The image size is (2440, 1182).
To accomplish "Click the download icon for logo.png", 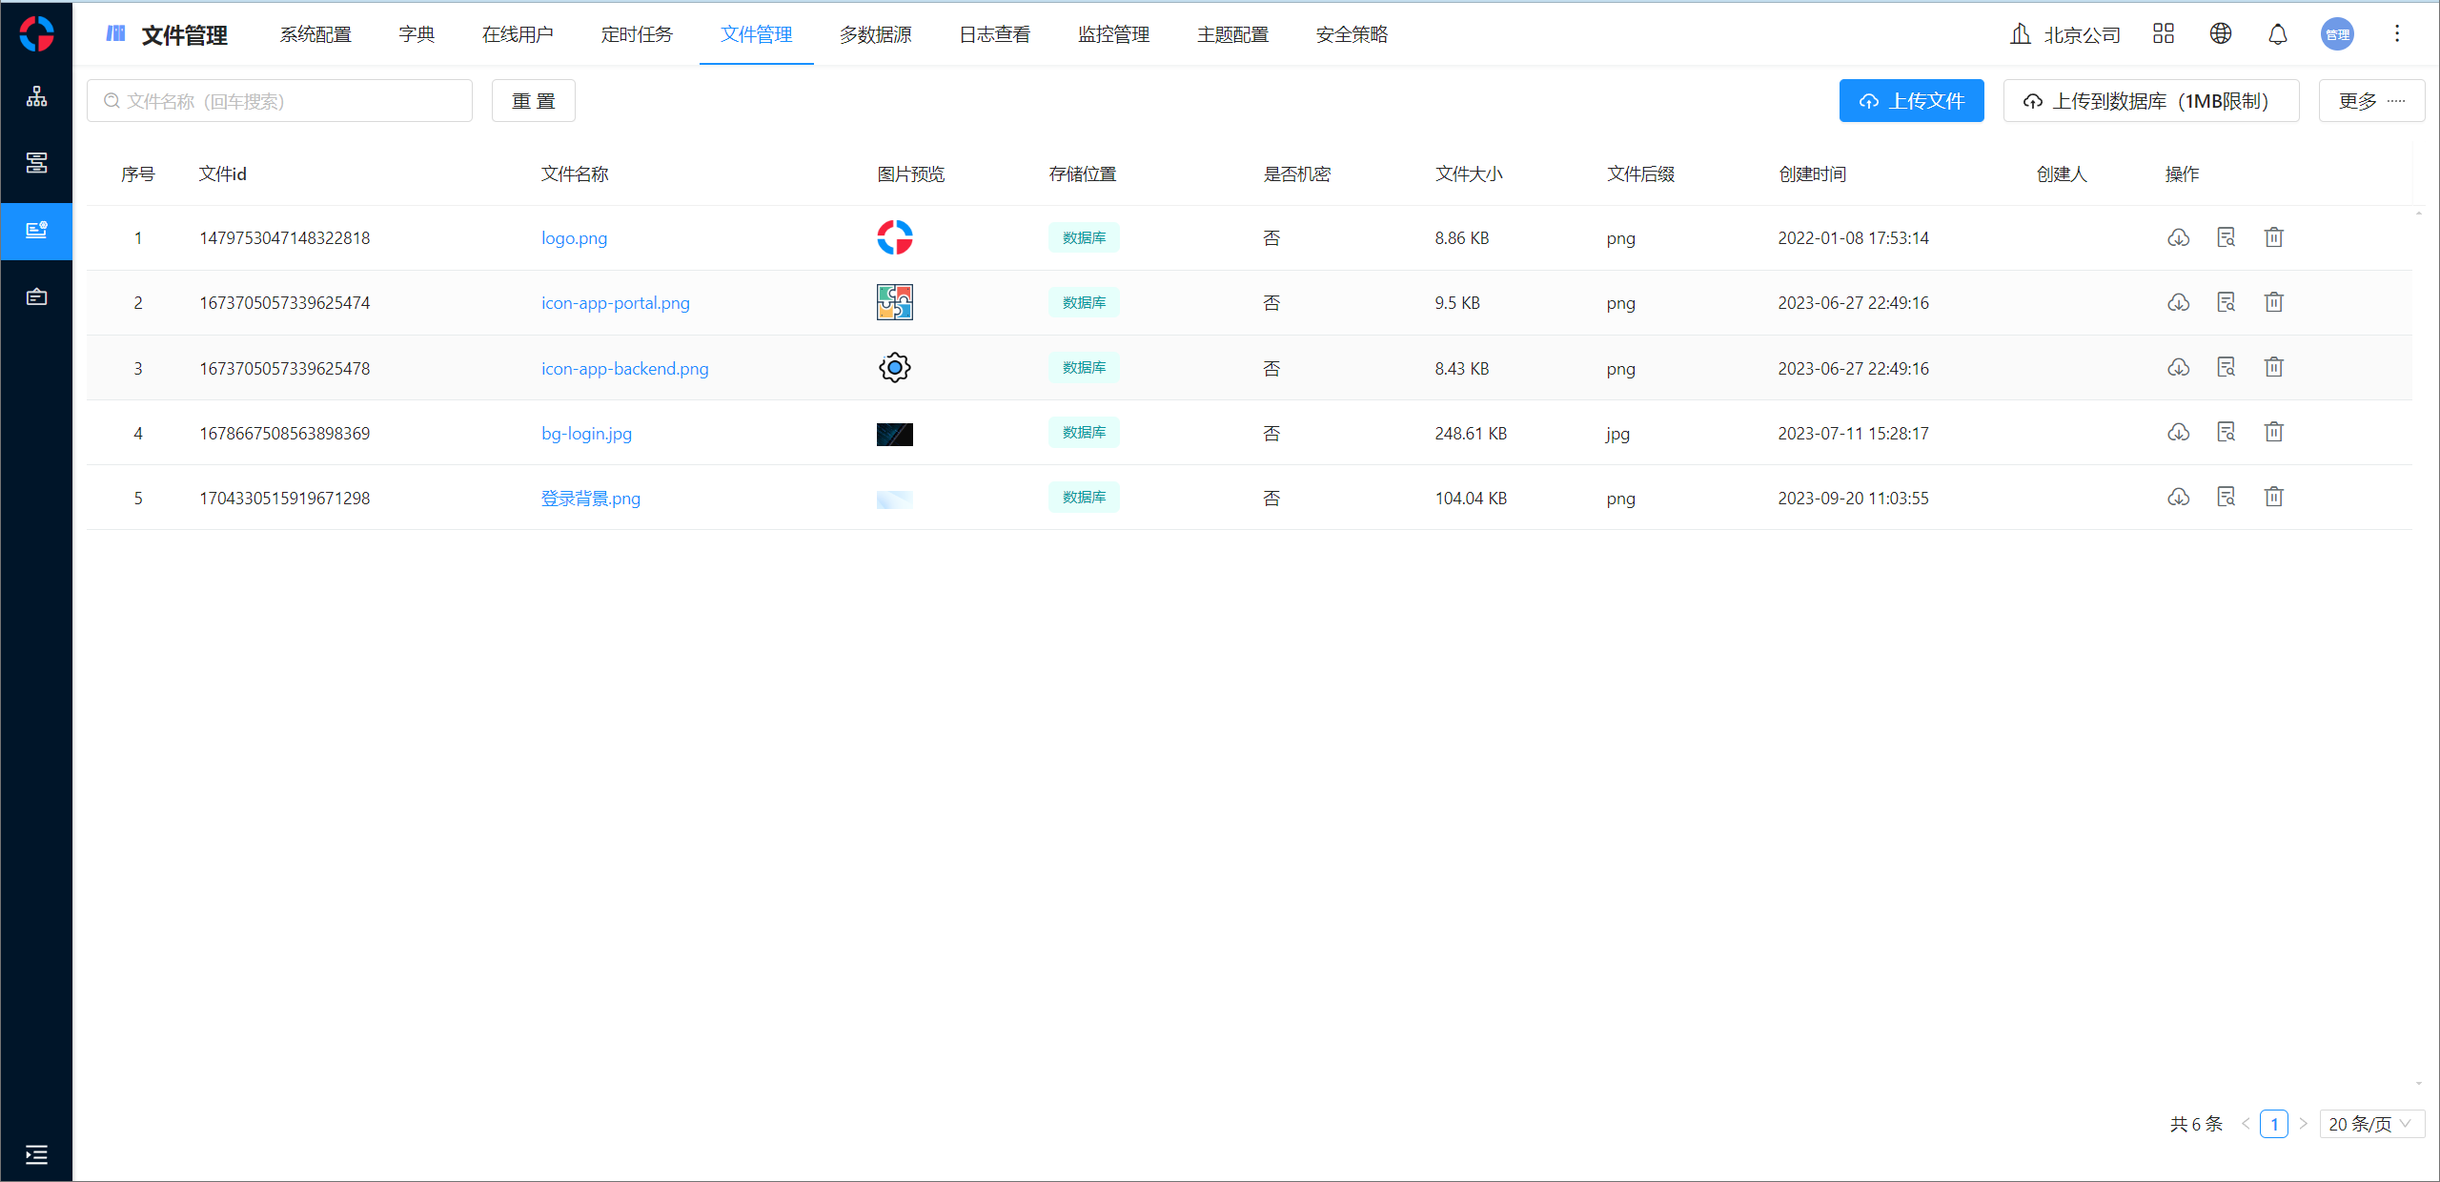I will click(2178, 237).
